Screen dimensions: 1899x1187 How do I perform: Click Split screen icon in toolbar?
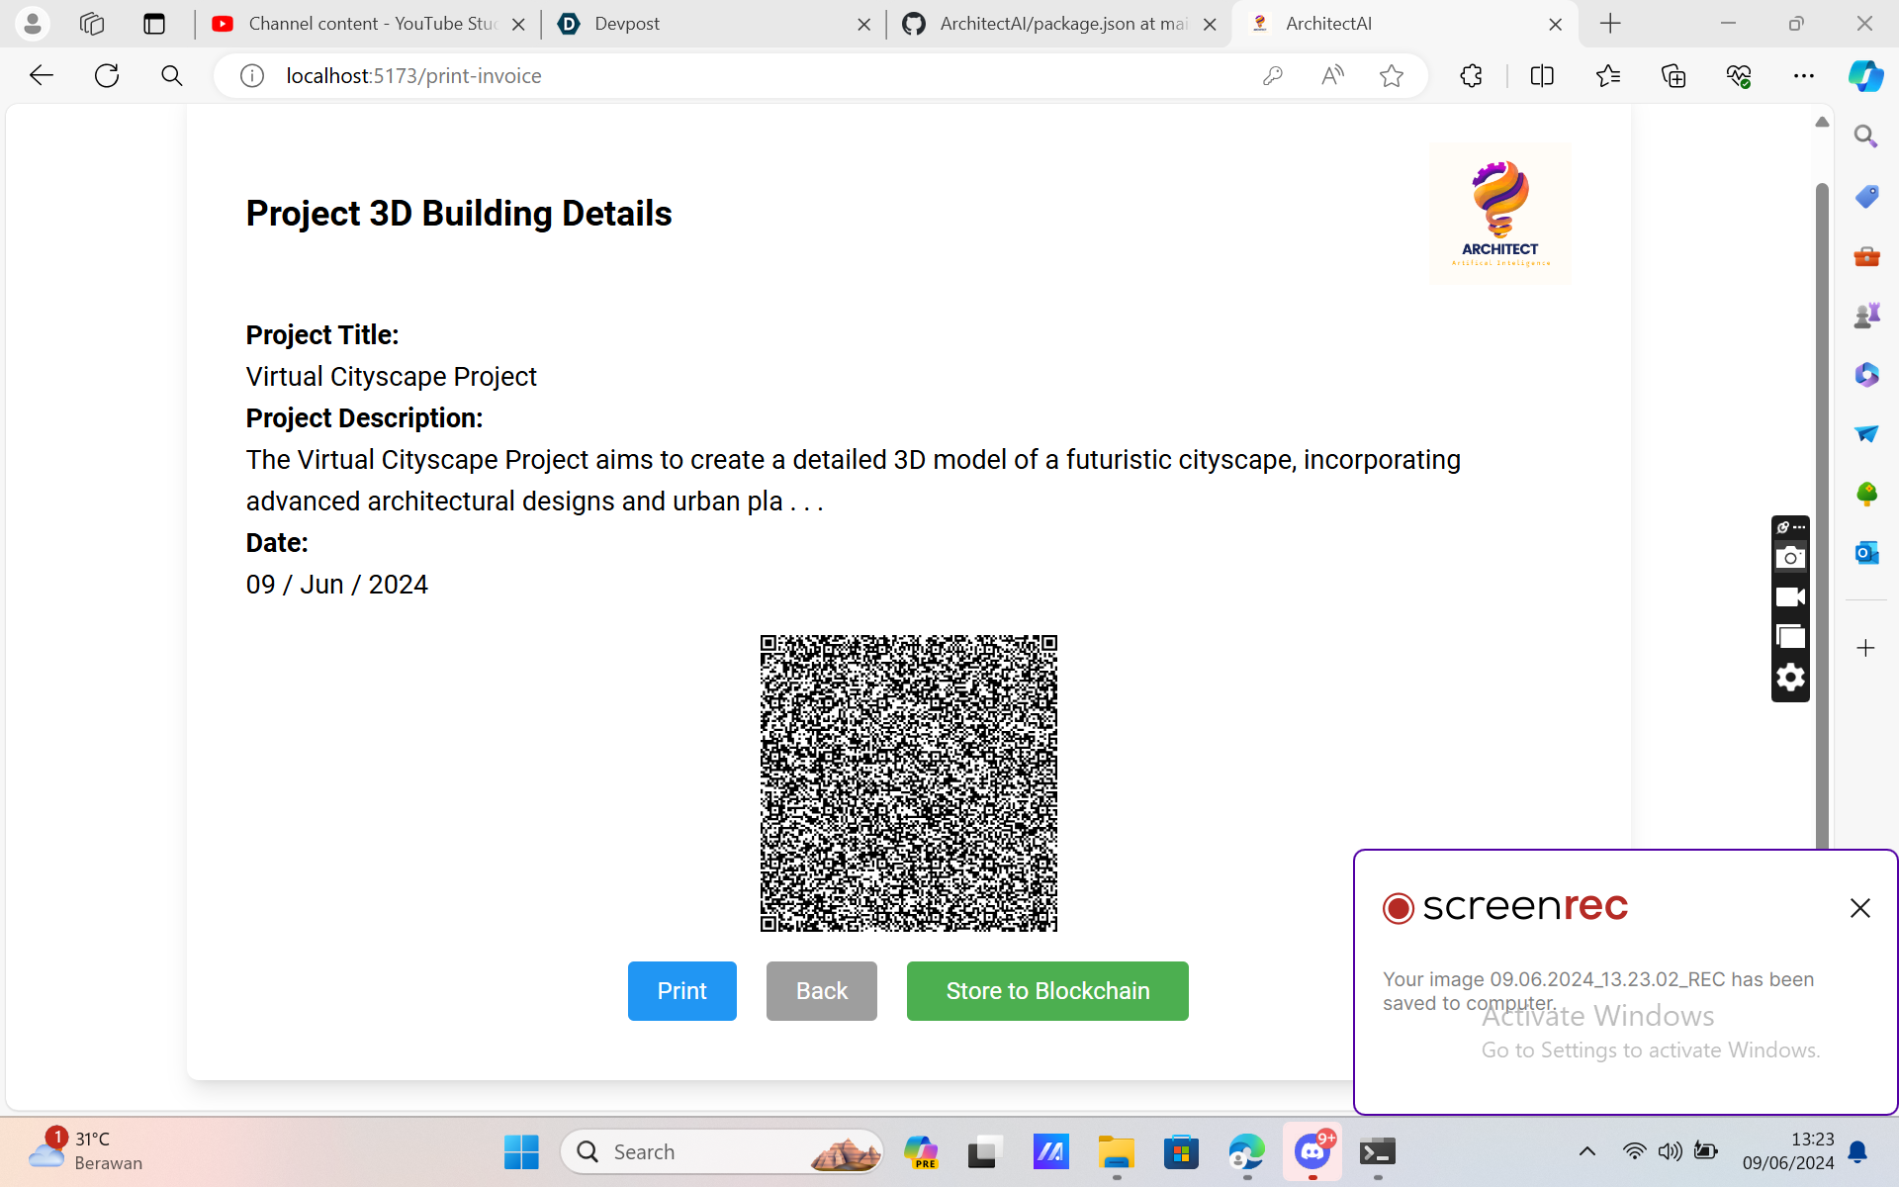[x=1542, y=76]
